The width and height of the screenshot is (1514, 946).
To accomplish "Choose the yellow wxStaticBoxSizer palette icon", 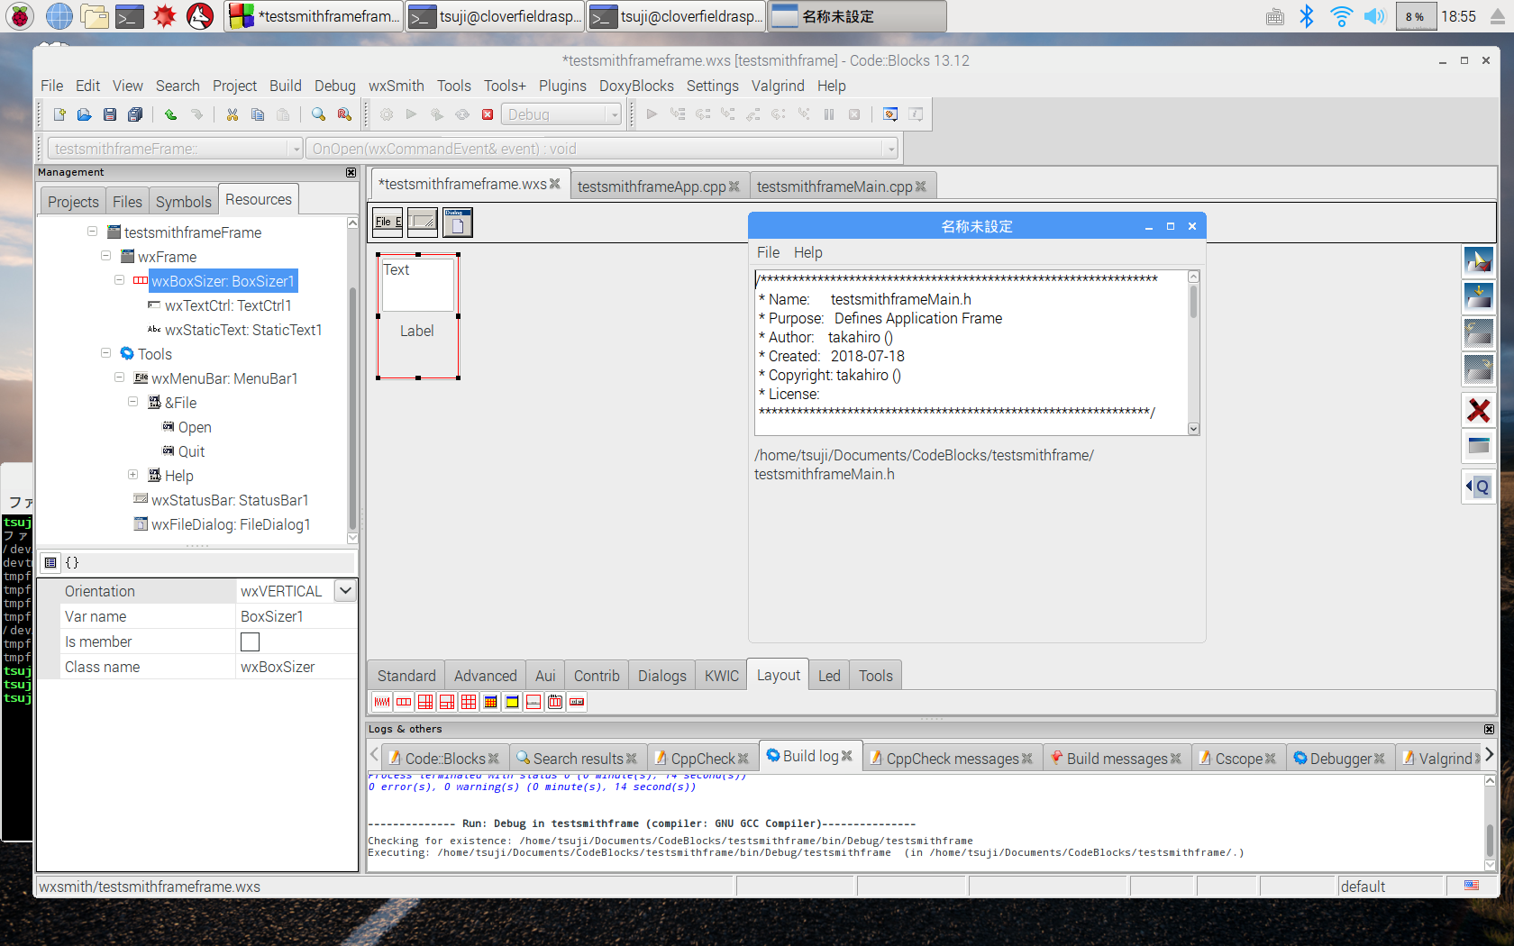I will [x=512, y=702].
